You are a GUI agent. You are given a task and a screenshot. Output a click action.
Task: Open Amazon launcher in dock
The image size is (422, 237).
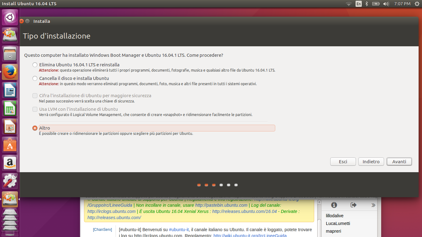point(10,163)
